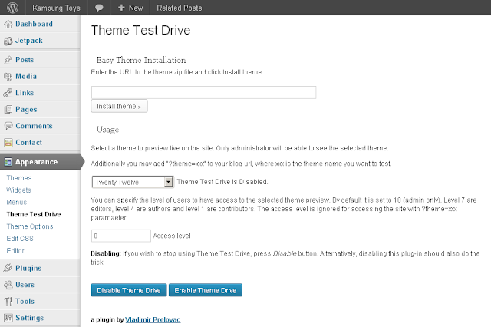Click the Settings sidebar icon
Screen dimensions: 491x327
[8, 318]
